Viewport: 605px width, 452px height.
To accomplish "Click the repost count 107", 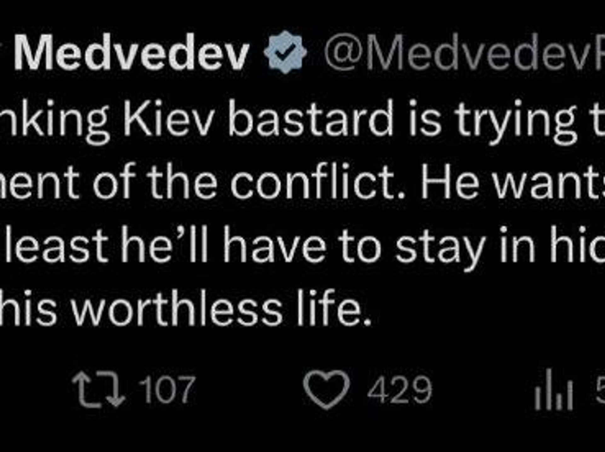I will tap(167, 391).
